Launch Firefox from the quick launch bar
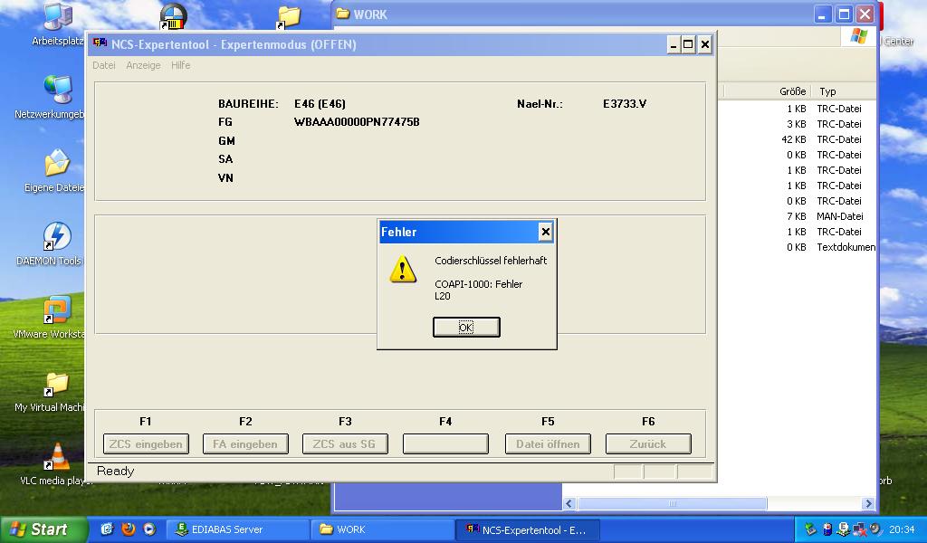 [129, 529]
